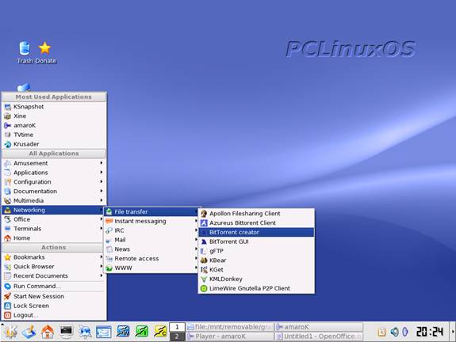Launch the yellow OpenOffice panel icon

point(160,332)
